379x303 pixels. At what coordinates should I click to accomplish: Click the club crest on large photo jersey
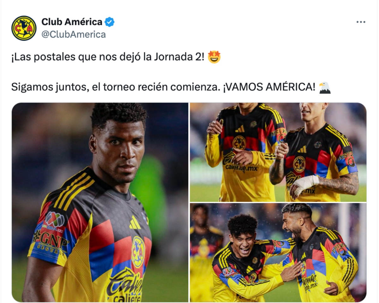138,252
